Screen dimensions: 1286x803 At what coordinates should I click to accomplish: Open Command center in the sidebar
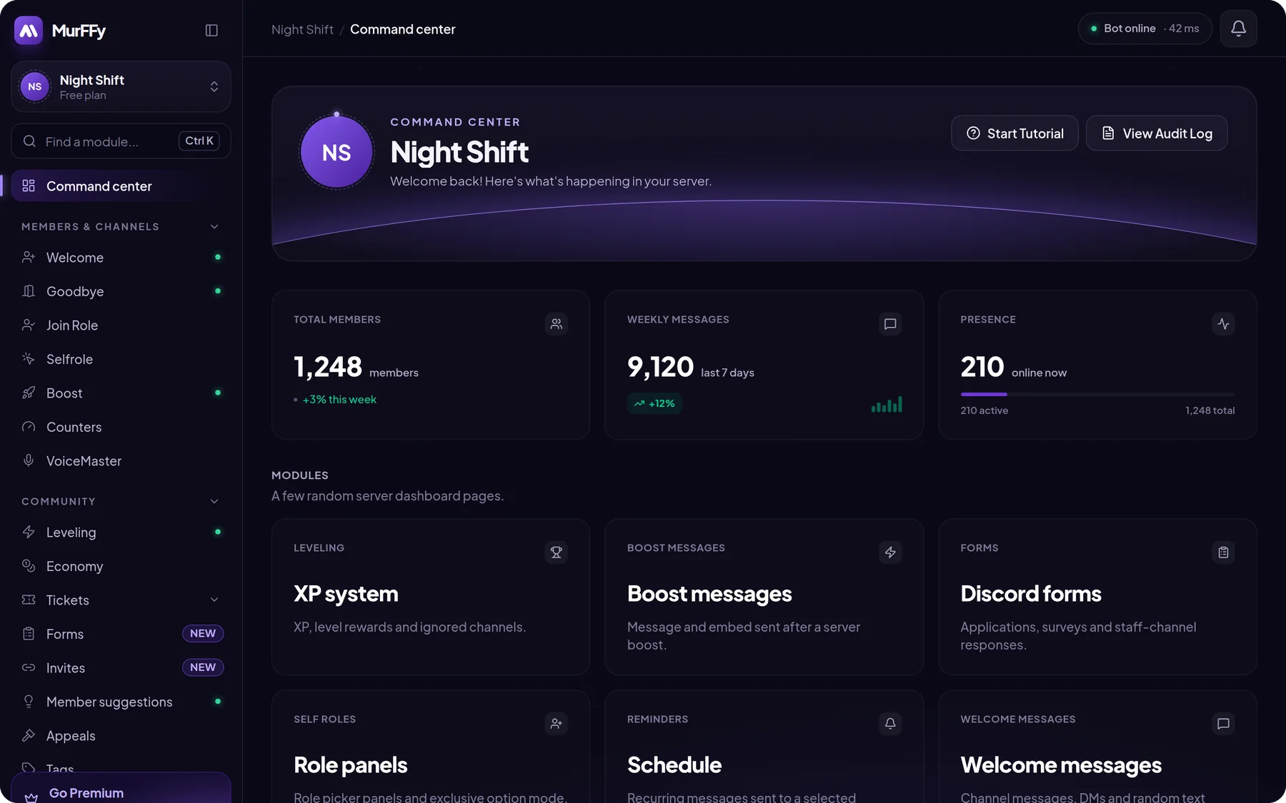(121, 186)
